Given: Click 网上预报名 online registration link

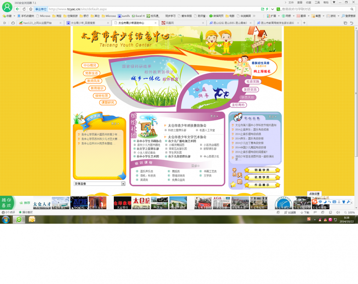Looking at the screenshot, I should (x=262, y=72).
